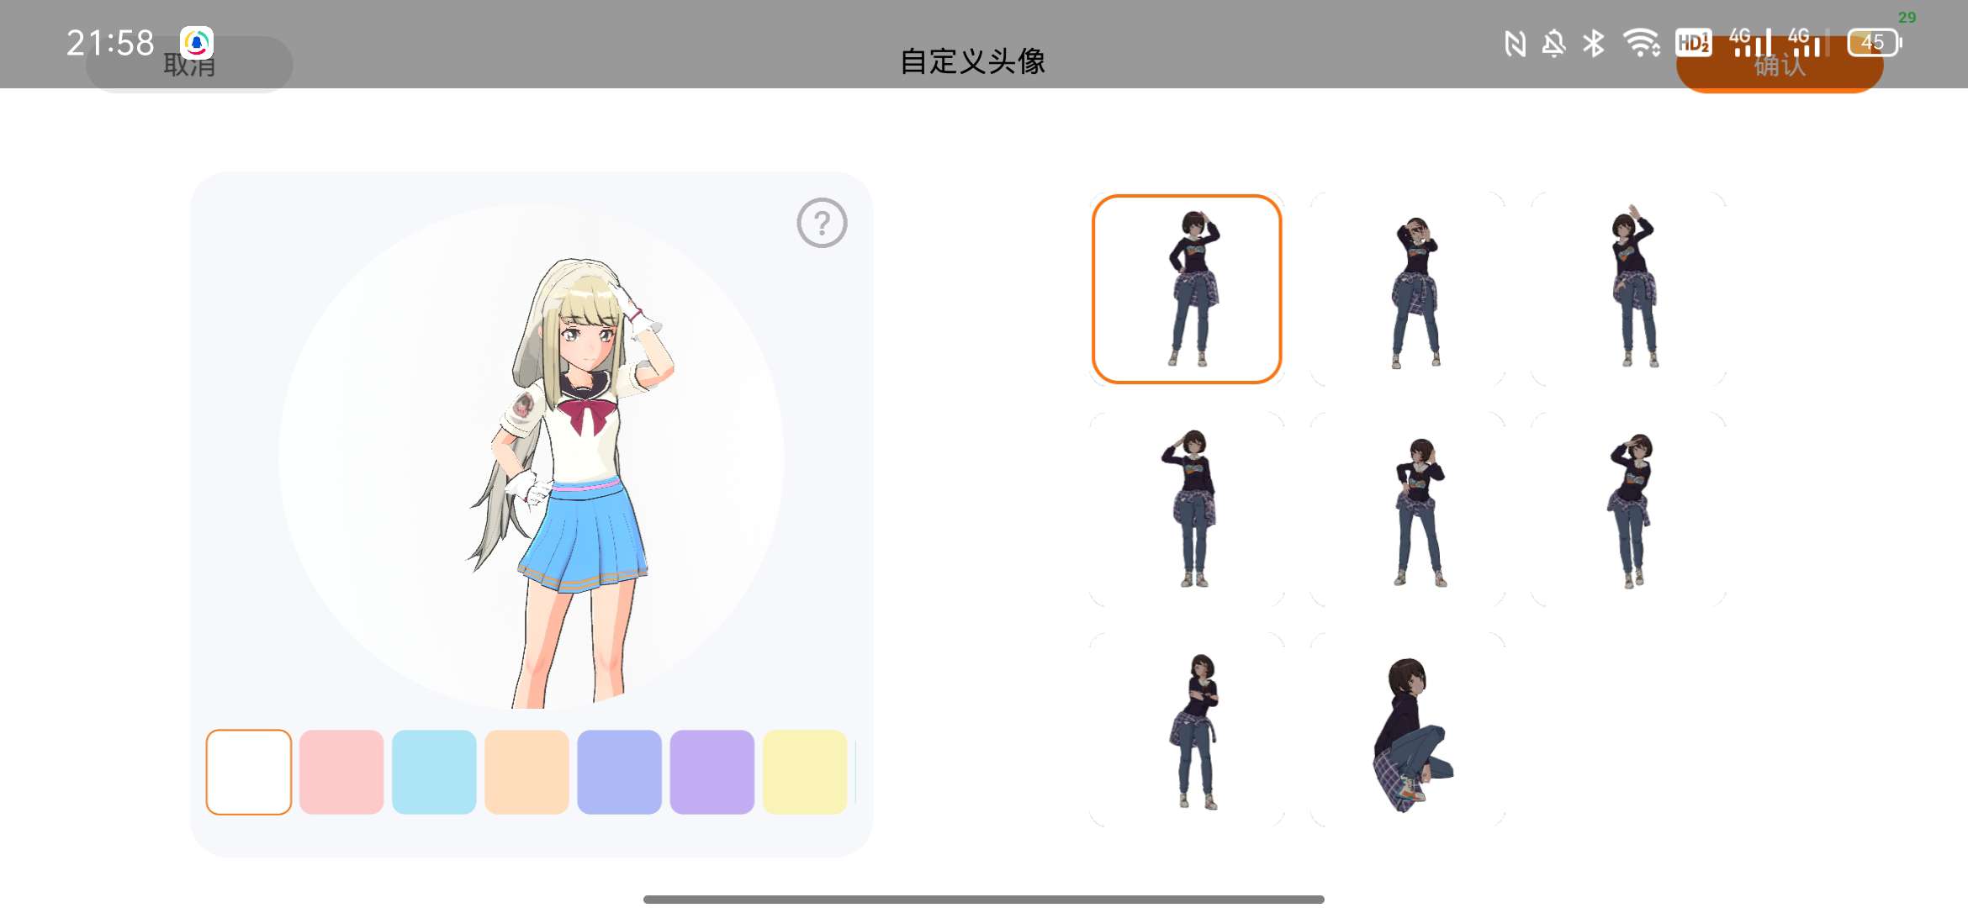Select the periwinkle blue background swatch
1968x908 pixels.
point(619,772)
